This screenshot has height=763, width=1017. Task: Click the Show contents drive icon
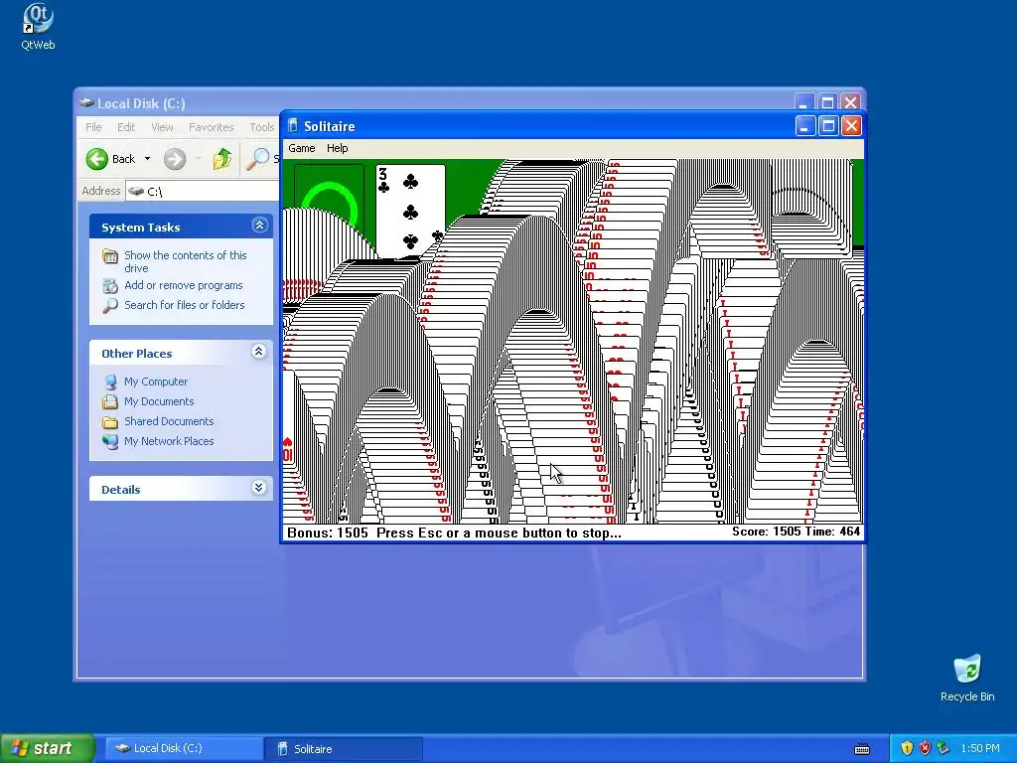point(110,256)
